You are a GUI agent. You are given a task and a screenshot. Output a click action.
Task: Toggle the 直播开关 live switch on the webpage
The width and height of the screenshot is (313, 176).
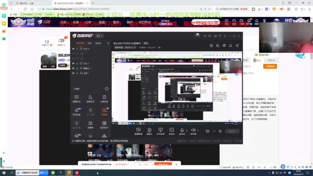click(61, 41)
